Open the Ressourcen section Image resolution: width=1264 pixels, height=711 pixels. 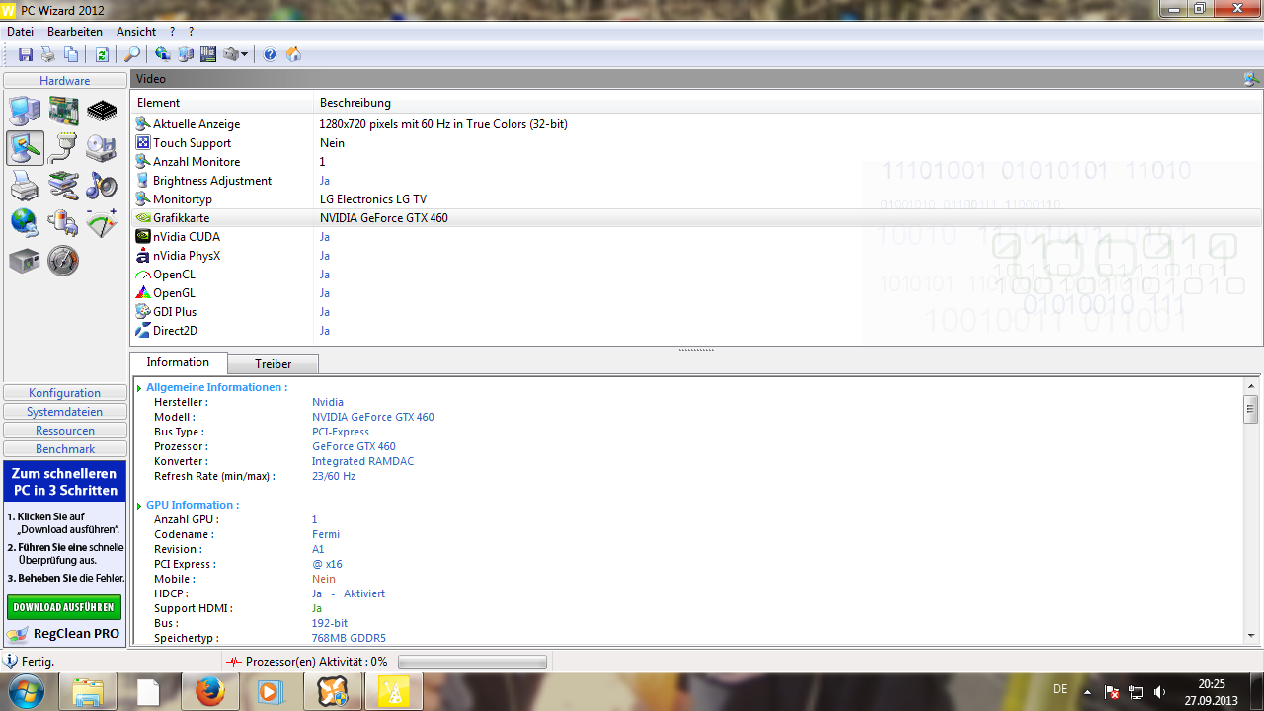(x=65, y=431)
